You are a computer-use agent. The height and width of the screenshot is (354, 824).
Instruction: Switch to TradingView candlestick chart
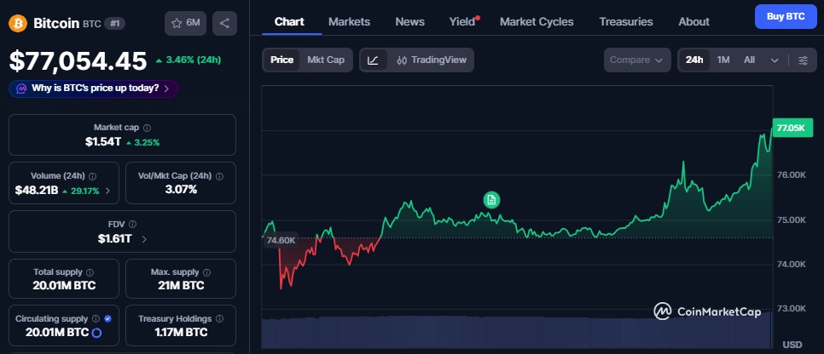tap(432, 60)
